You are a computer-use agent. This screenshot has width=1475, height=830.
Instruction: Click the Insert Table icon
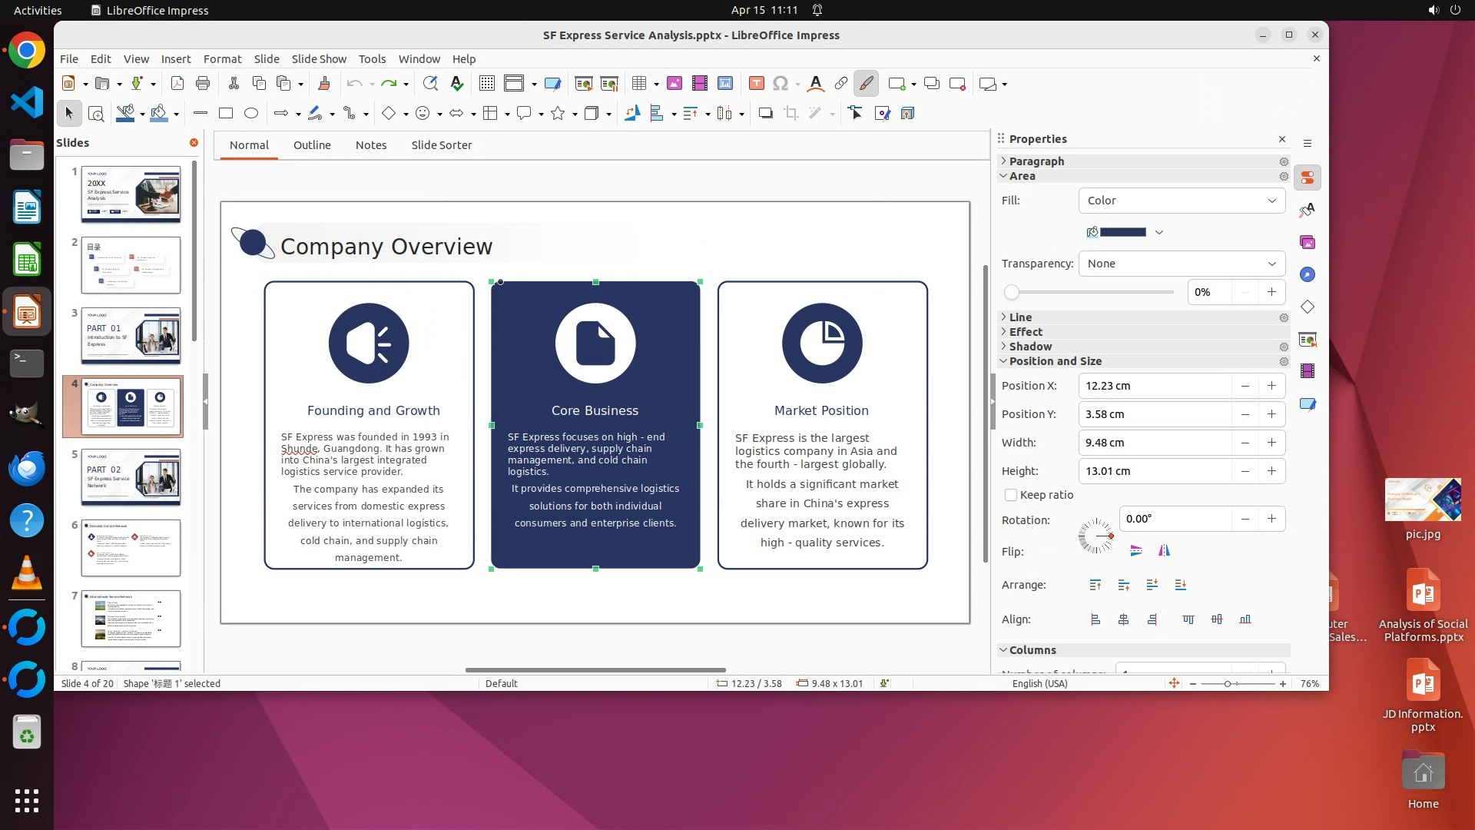tap(639, 84)
